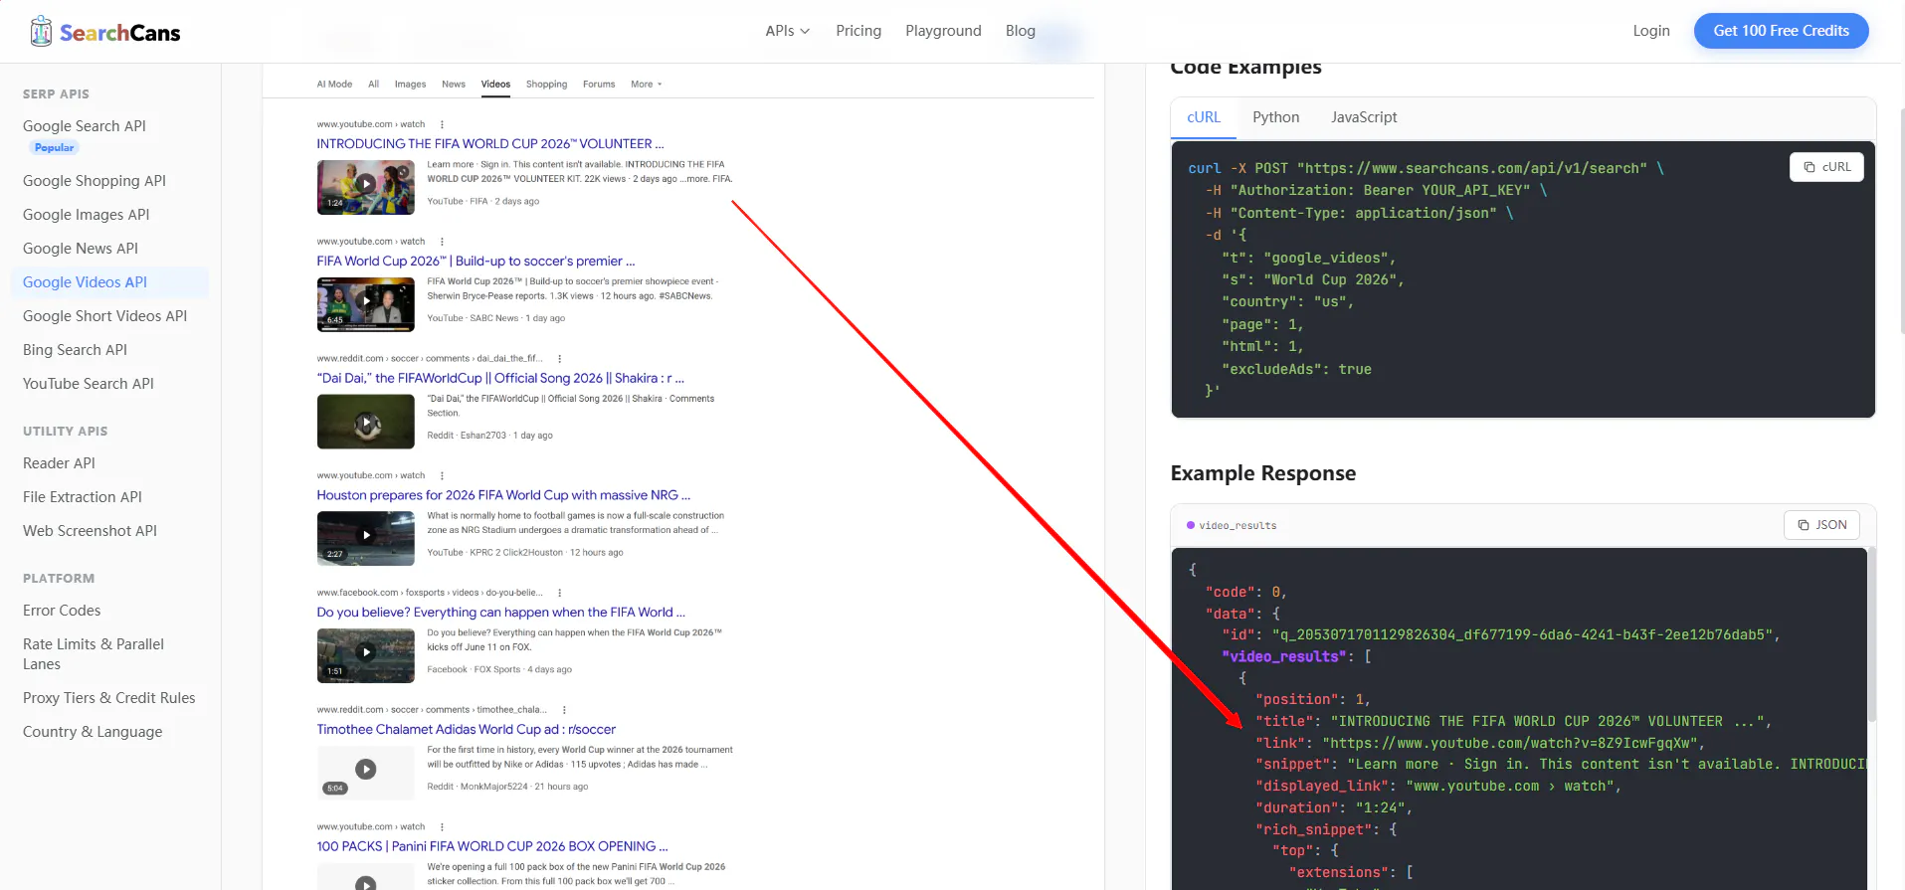Image resolution: width=1905 pixels, height=890 pixels.
Task: Open Google News API docs
Action: tap(81, 249)
